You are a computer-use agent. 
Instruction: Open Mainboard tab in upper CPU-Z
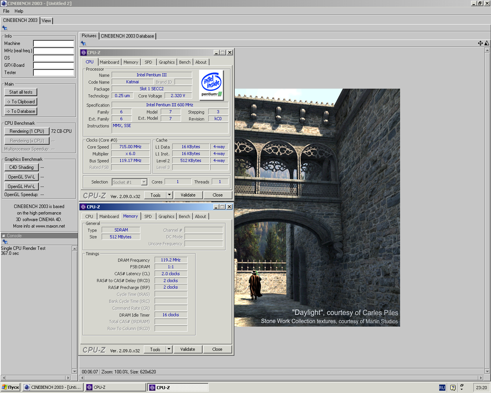click(109, 62)
